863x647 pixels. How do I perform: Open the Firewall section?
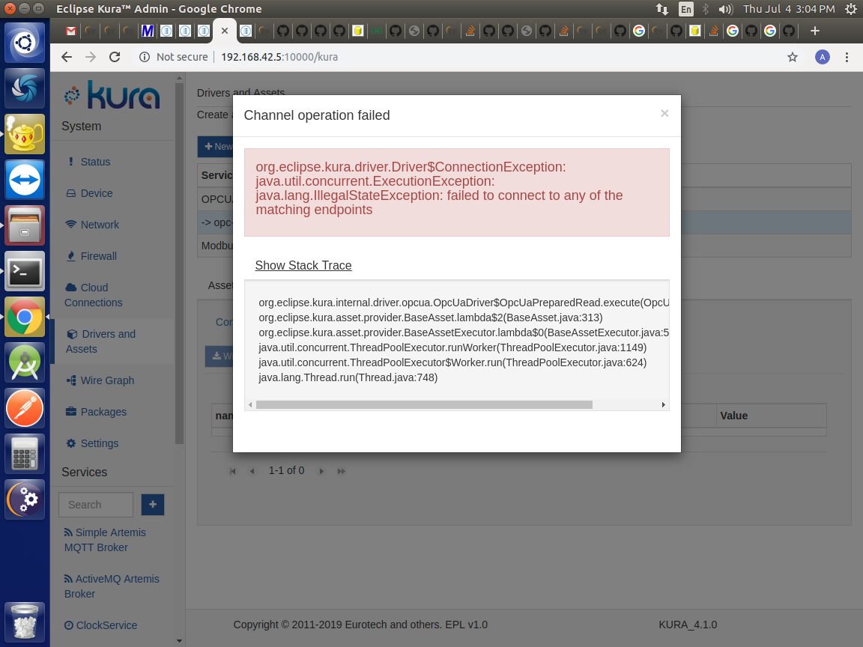99,256
